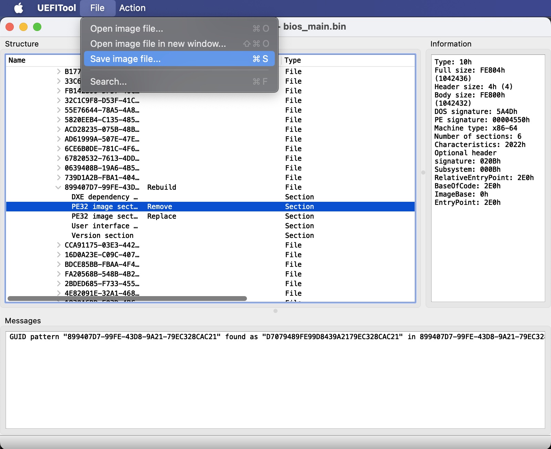Expand the ACD28235-075B-48B… file node
The width and height of the screenshot is (551, 449).
click(59, 129)
